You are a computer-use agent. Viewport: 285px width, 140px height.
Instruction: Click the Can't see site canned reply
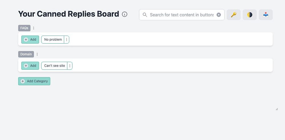pos(54,66)
